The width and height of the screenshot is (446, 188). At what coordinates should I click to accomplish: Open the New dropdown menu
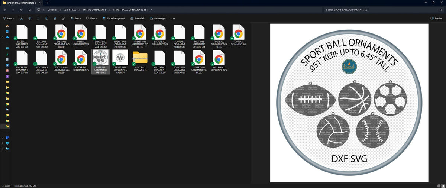point(8,18)
